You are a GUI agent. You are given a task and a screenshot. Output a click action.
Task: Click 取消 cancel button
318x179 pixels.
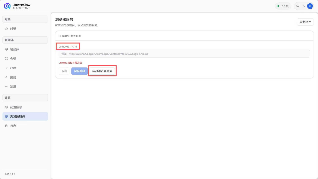(64, 71)
